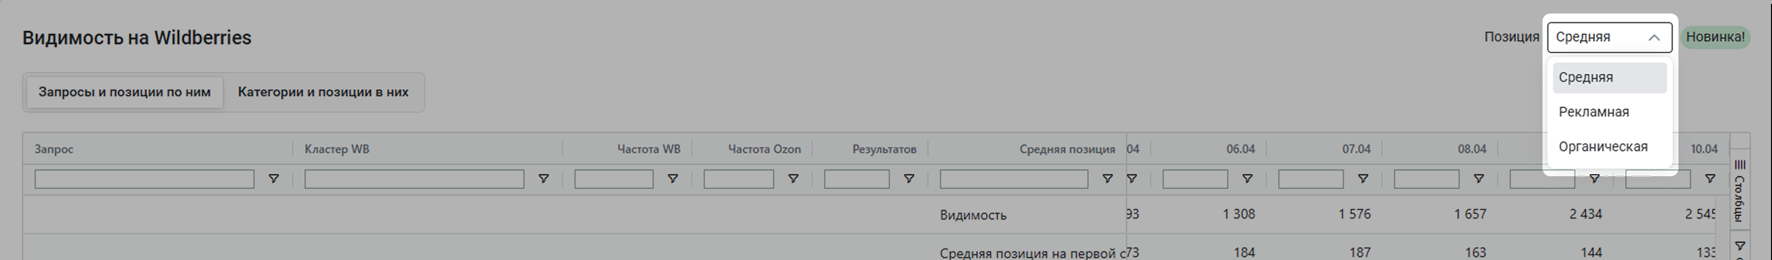Open filter icon for Средняя позиция column

1108,179
